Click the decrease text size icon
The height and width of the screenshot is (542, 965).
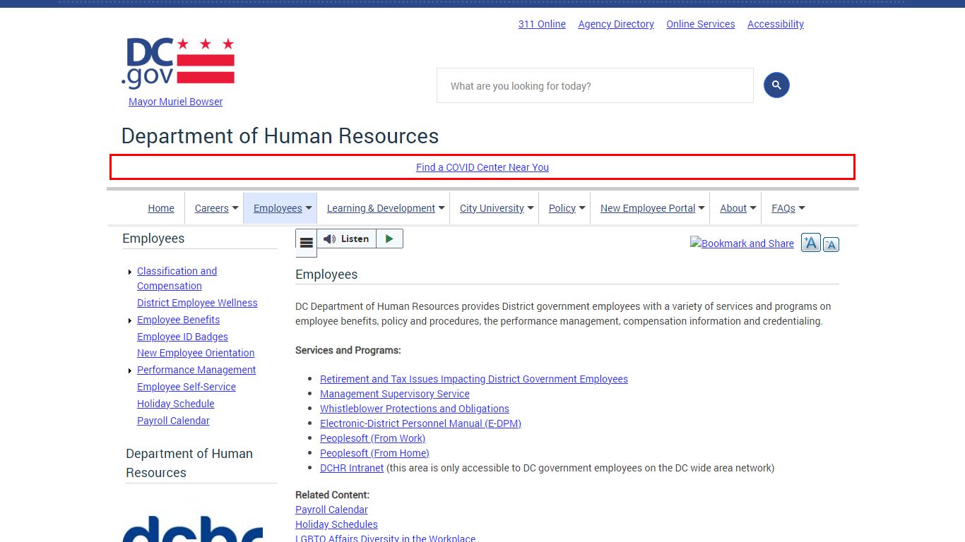[x=831, y=245]
